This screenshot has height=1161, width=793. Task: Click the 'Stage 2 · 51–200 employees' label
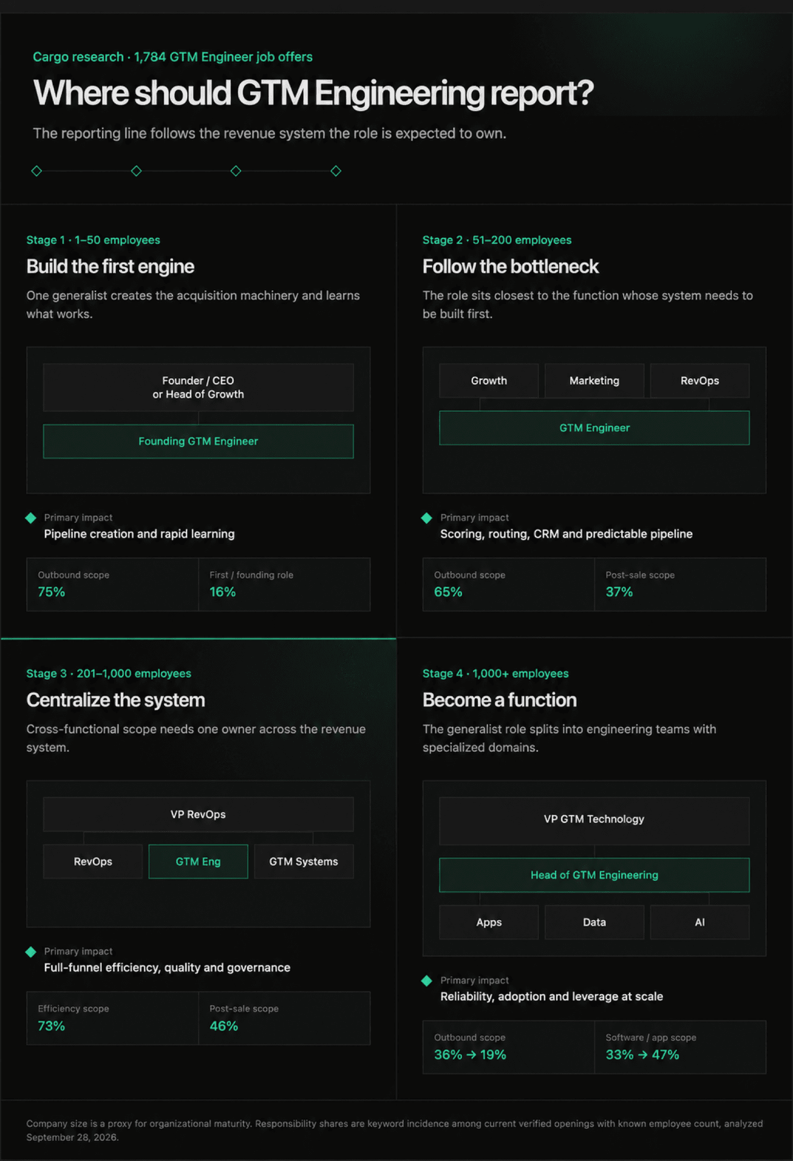tap(497, 240)
